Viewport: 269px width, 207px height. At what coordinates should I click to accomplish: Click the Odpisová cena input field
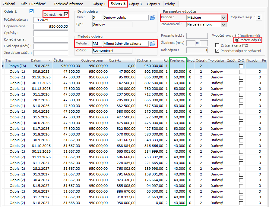point(51,26)
